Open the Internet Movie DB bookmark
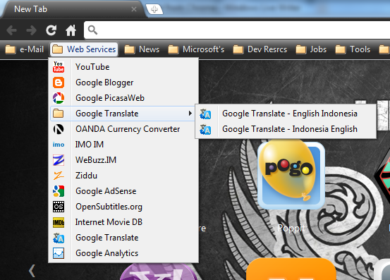 pos(123,222)
